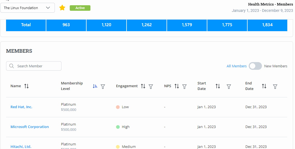Toggle the All Members / New Members switch
295x149 pixels.
255,66
